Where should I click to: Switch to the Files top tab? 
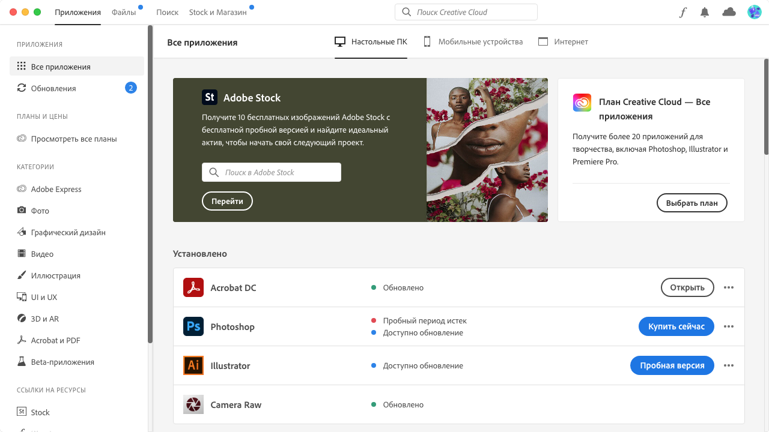(124, 12)
